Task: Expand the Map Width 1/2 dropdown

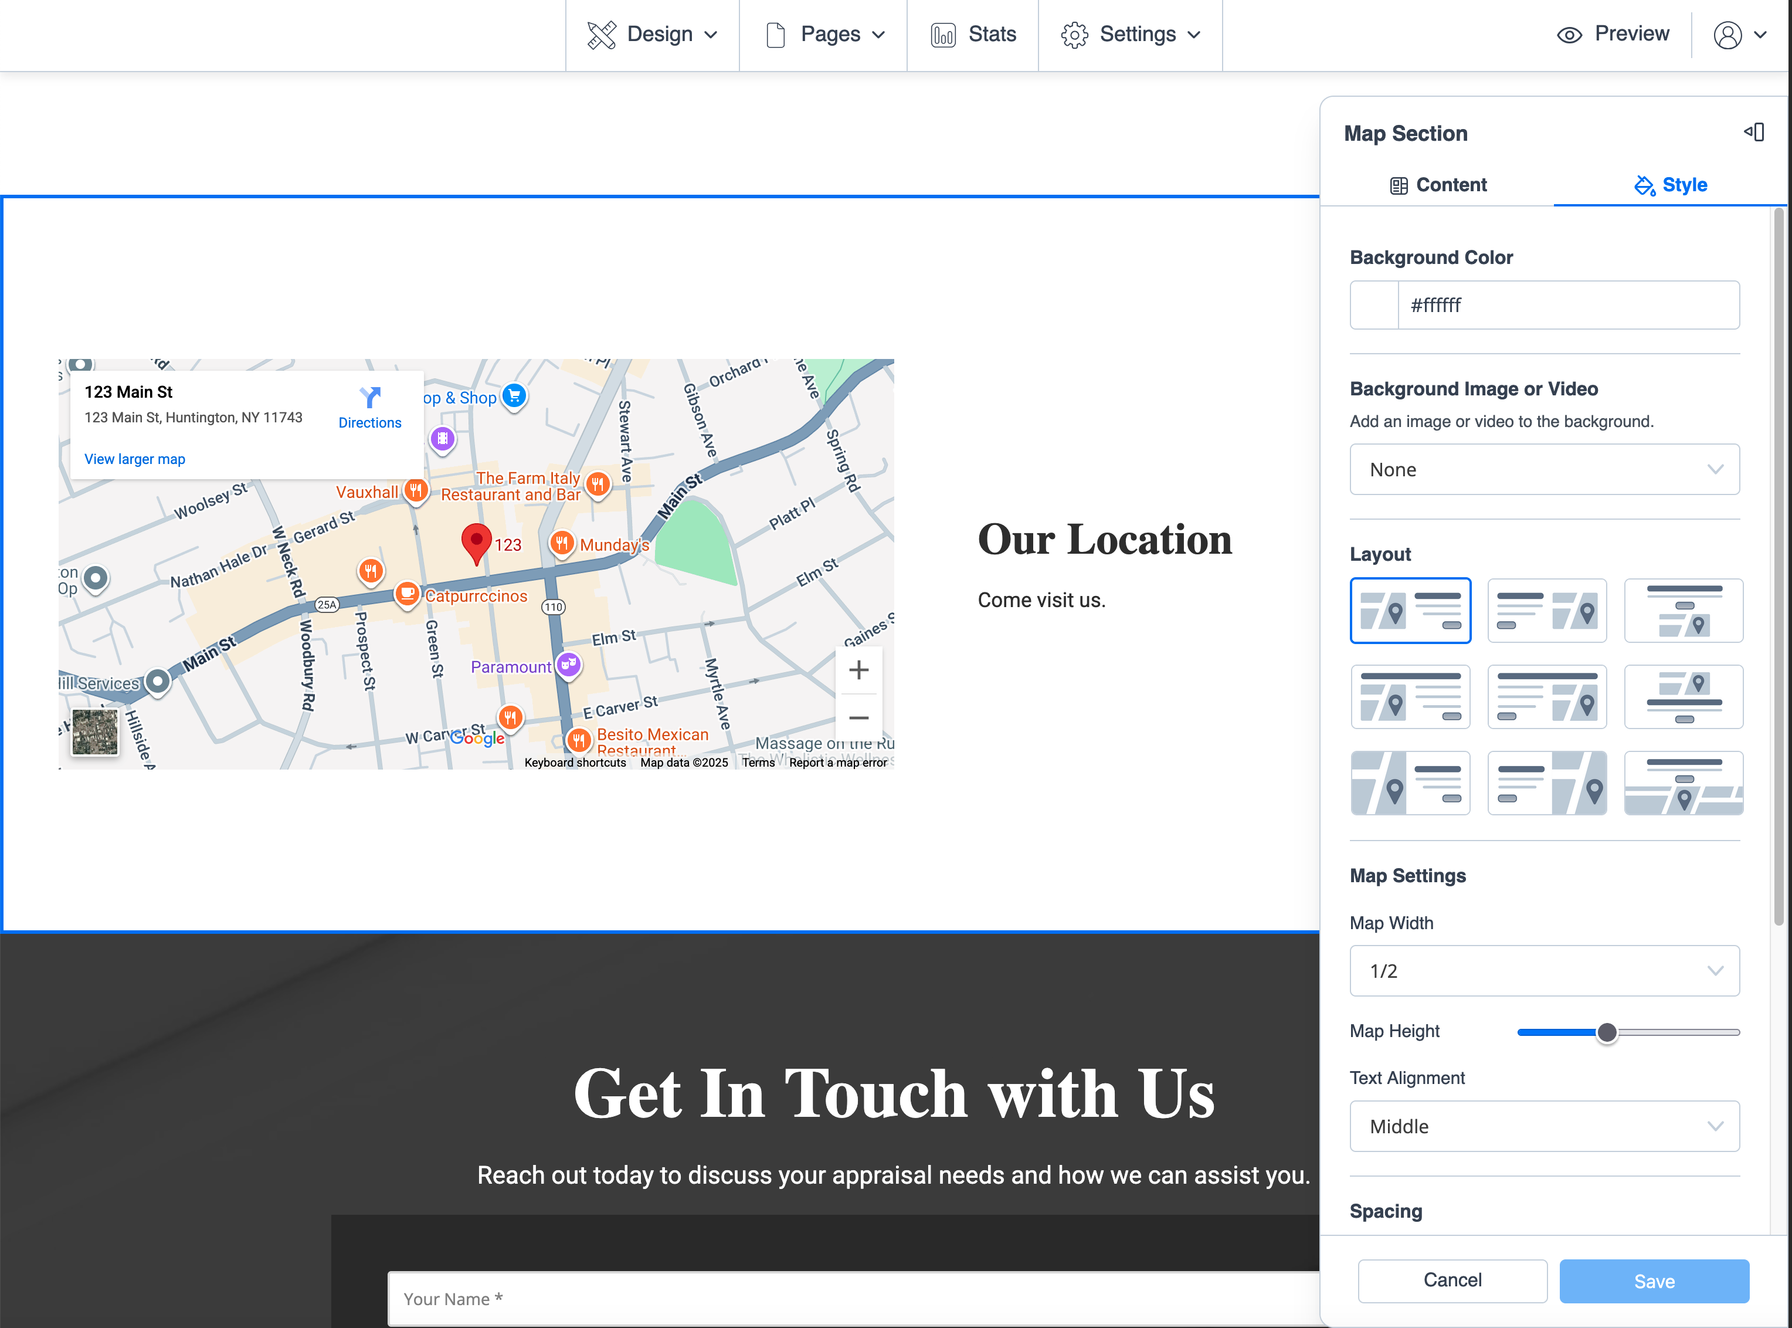Action: [x=1545, y=971]
